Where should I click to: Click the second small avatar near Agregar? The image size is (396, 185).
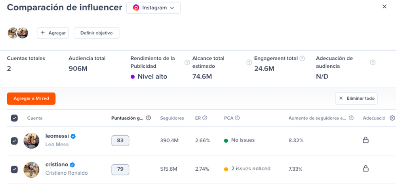pos(23,33)
